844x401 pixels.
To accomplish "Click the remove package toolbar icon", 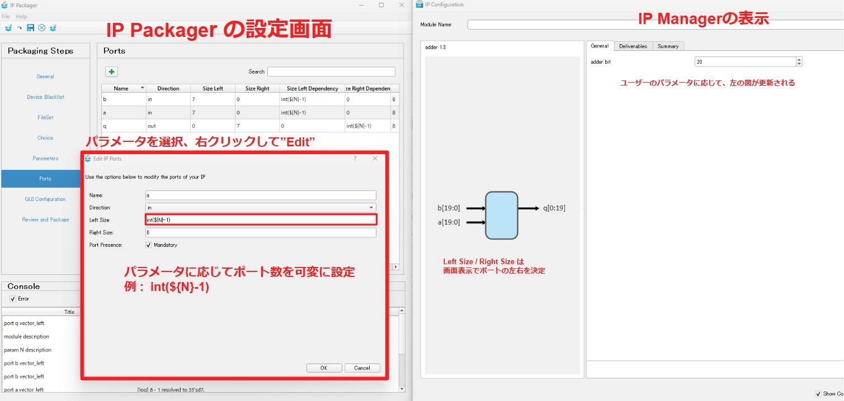I will [53, 27].
